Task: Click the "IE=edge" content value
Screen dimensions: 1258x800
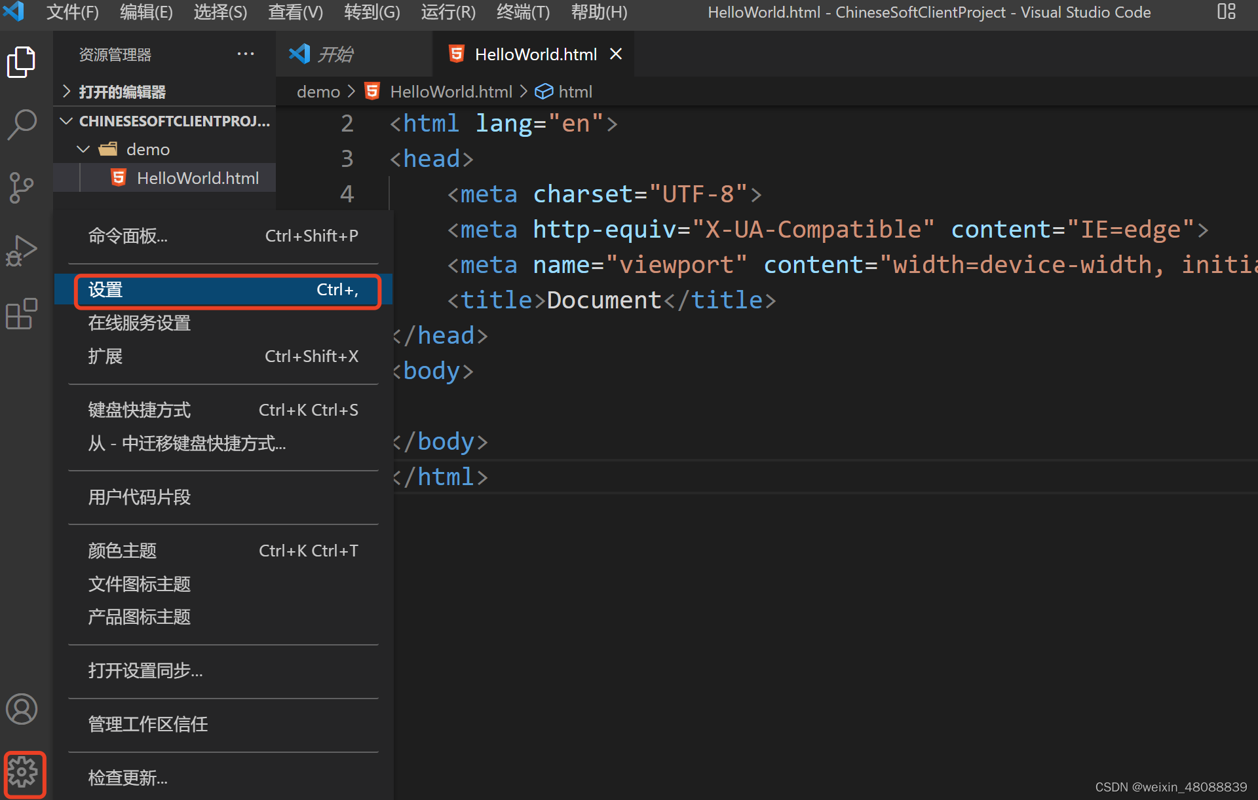Action: pyautogui.click(x=1131, y=230)
